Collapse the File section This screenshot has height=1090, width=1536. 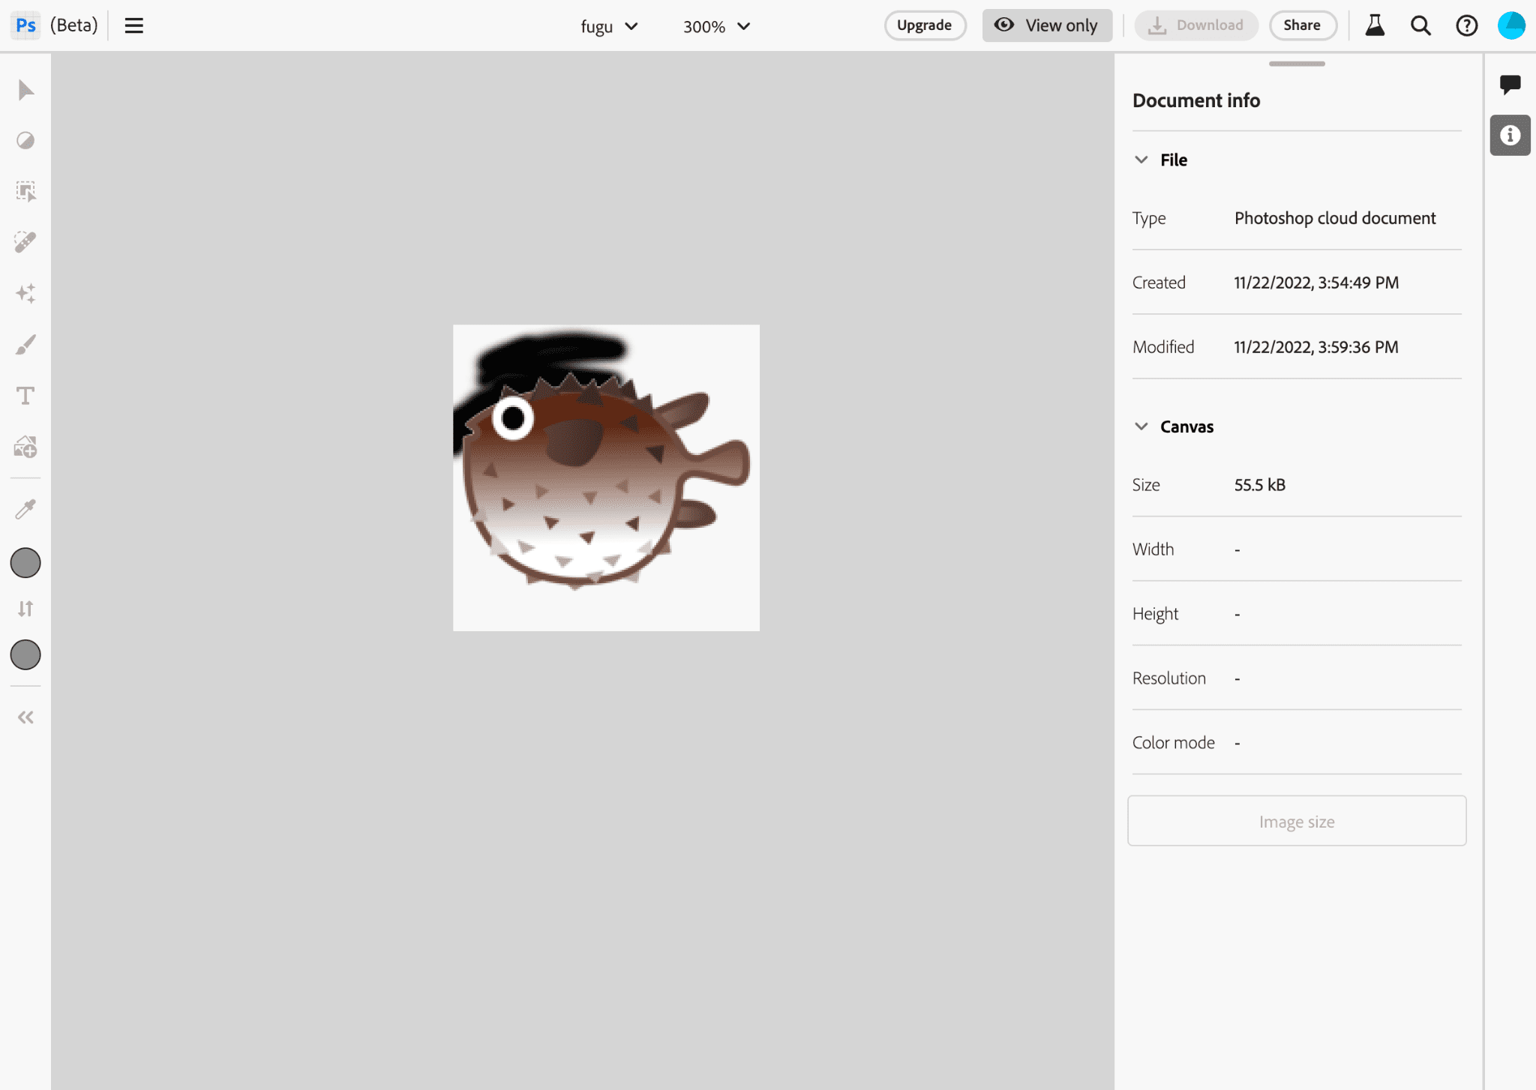click(1139, 158)
